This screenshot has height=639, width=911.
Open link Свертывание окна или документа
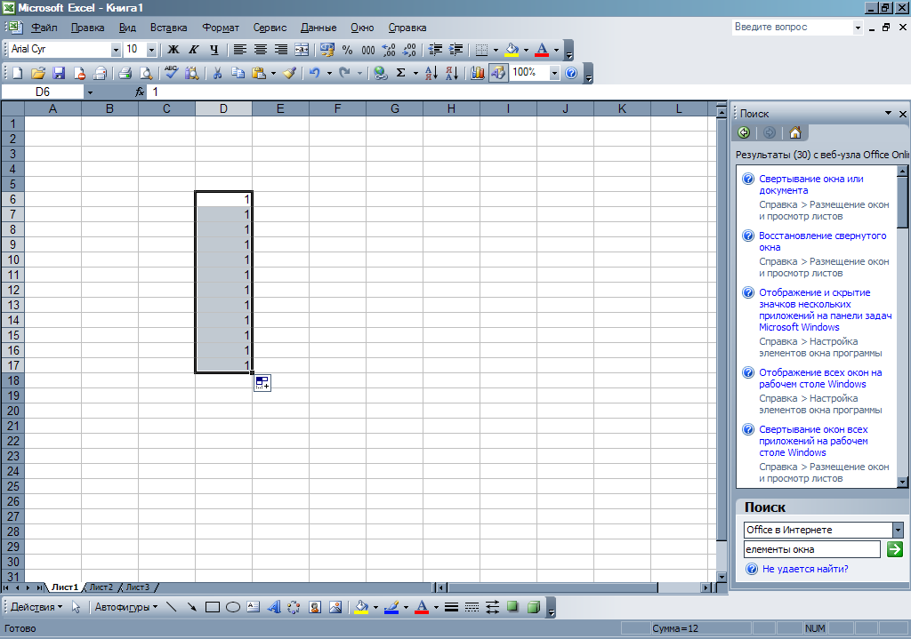pos(811,185)
